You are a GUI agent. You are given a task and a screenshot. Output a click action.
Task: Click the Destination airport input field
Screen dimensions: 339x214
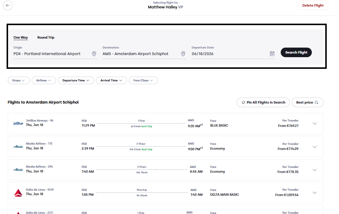tap(144, 54)
